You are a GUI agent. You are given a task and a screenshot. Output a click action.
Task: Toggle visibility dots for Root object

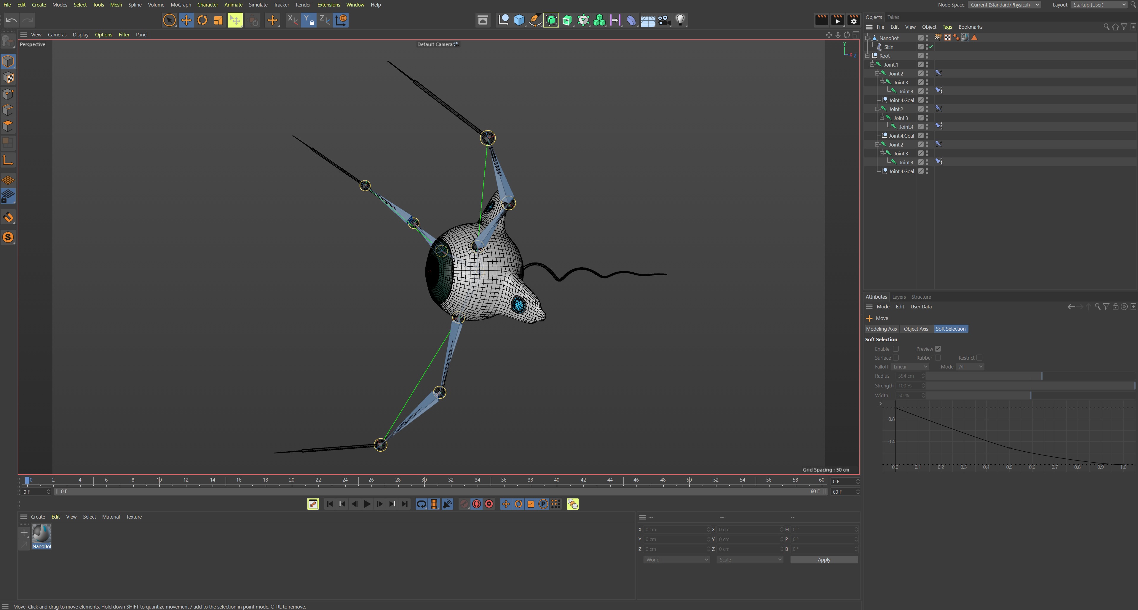927,56
